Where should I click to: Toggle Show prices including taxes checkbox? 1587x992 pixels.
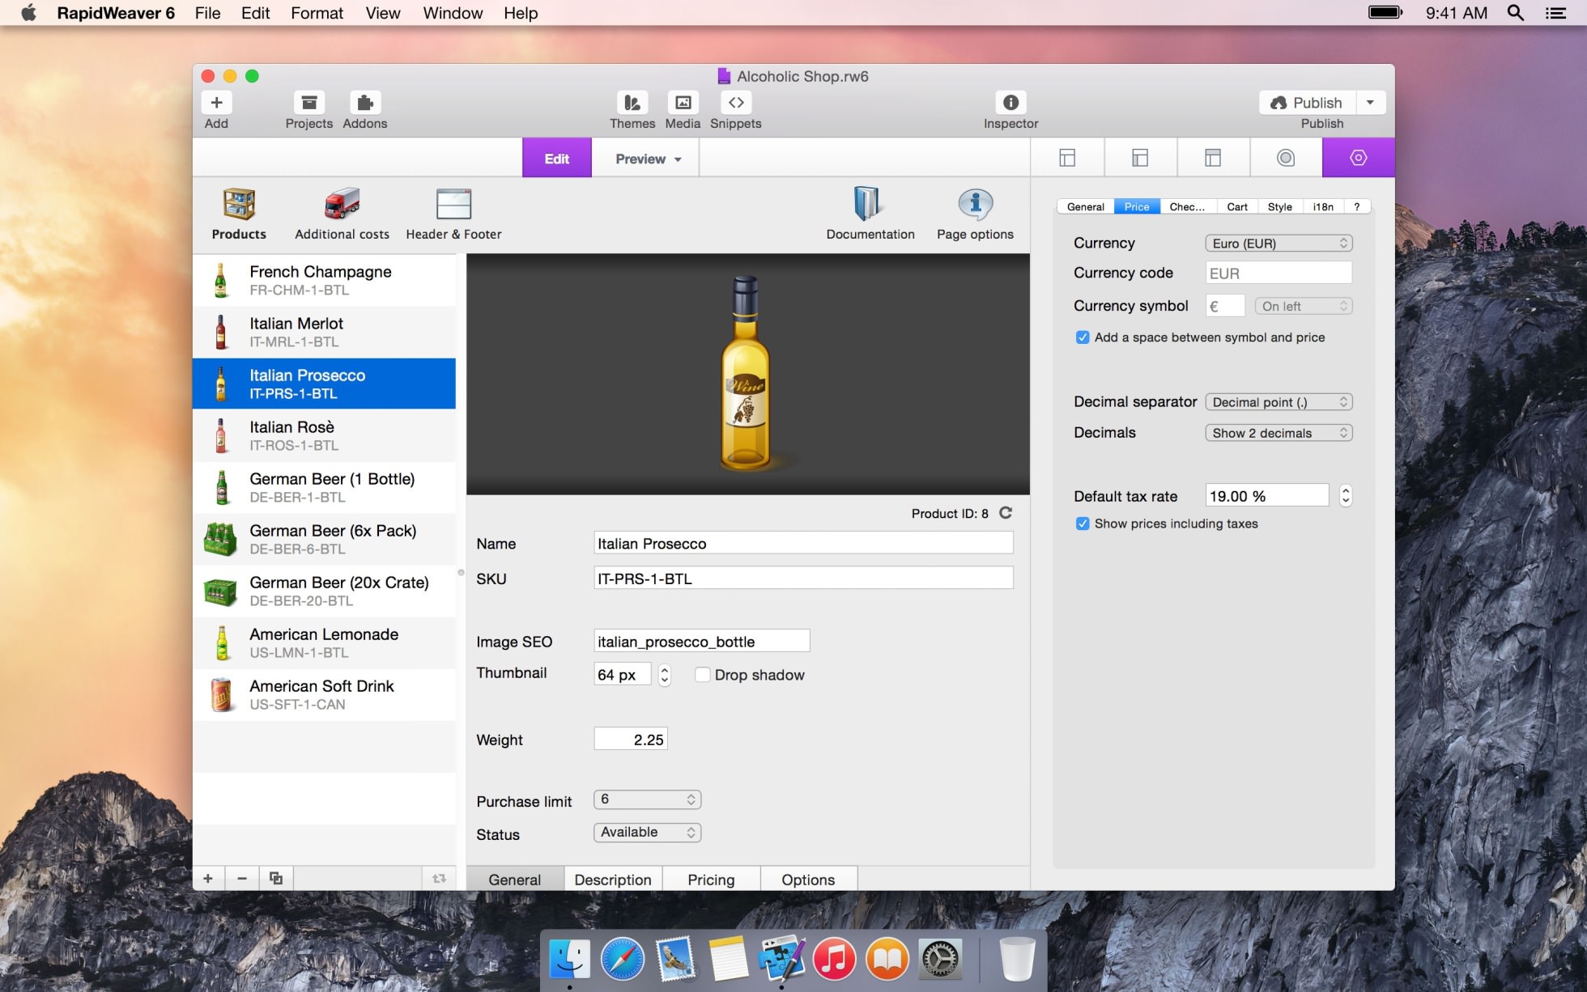1083,524
